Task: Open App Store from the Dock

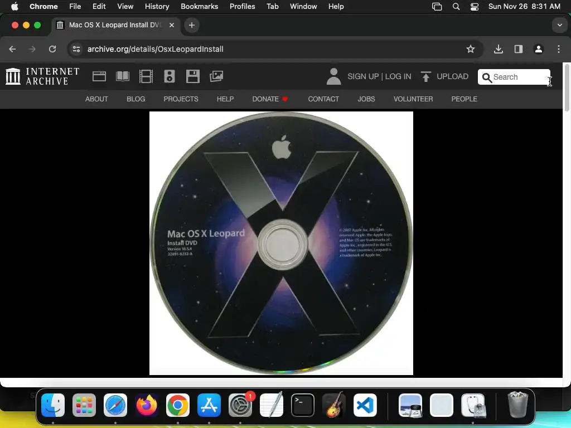Action: pyautogui.click(x=209, y=405)
